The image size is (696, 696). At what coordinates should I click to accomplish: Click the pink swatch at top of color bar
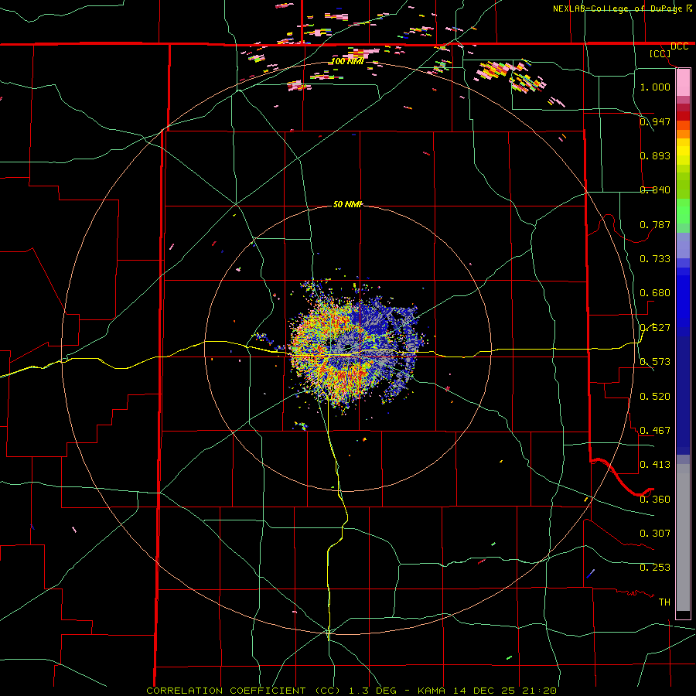point(683,82)
